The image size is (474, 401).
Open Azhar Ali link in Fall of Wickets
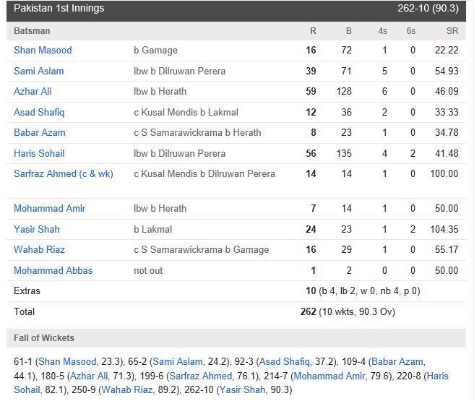tap(89, 376)
